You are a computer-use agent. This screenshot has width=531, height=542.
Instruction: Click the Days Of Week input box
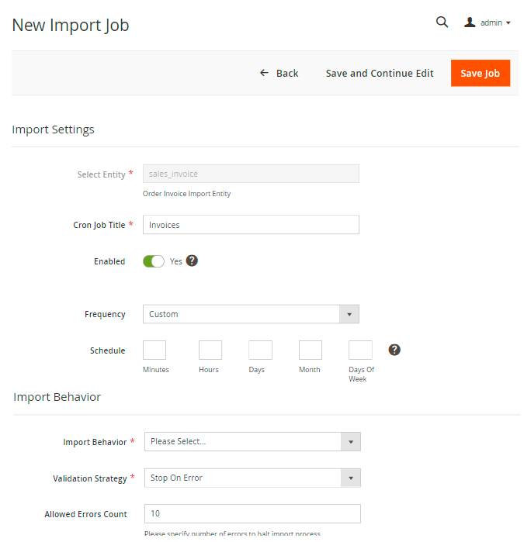[x=360, y=350]
